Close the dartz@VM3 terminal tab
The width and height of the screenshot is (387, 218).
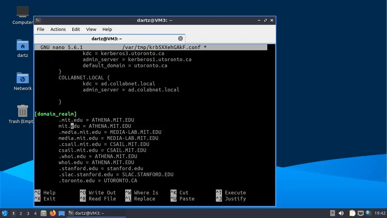click(x=180, y=38)
